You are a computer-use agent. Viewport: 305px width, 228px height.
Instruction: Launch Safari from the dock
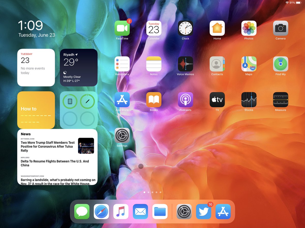(101, 212)
